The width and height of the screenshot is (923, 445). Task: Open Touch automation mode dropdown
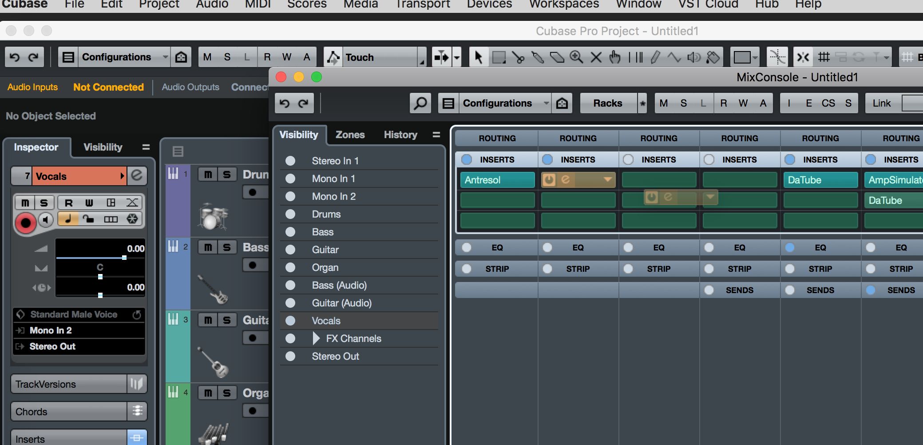tap(384, 57)
